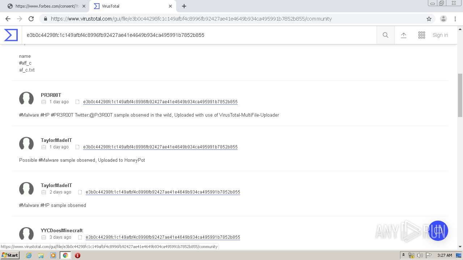
Task: Click the page vertical scrollbar thumb
Action: [x=460, y=95]
